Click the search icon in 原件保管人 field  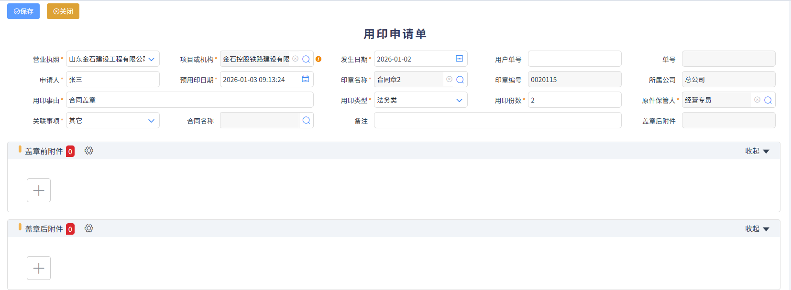tap(768, 100)
